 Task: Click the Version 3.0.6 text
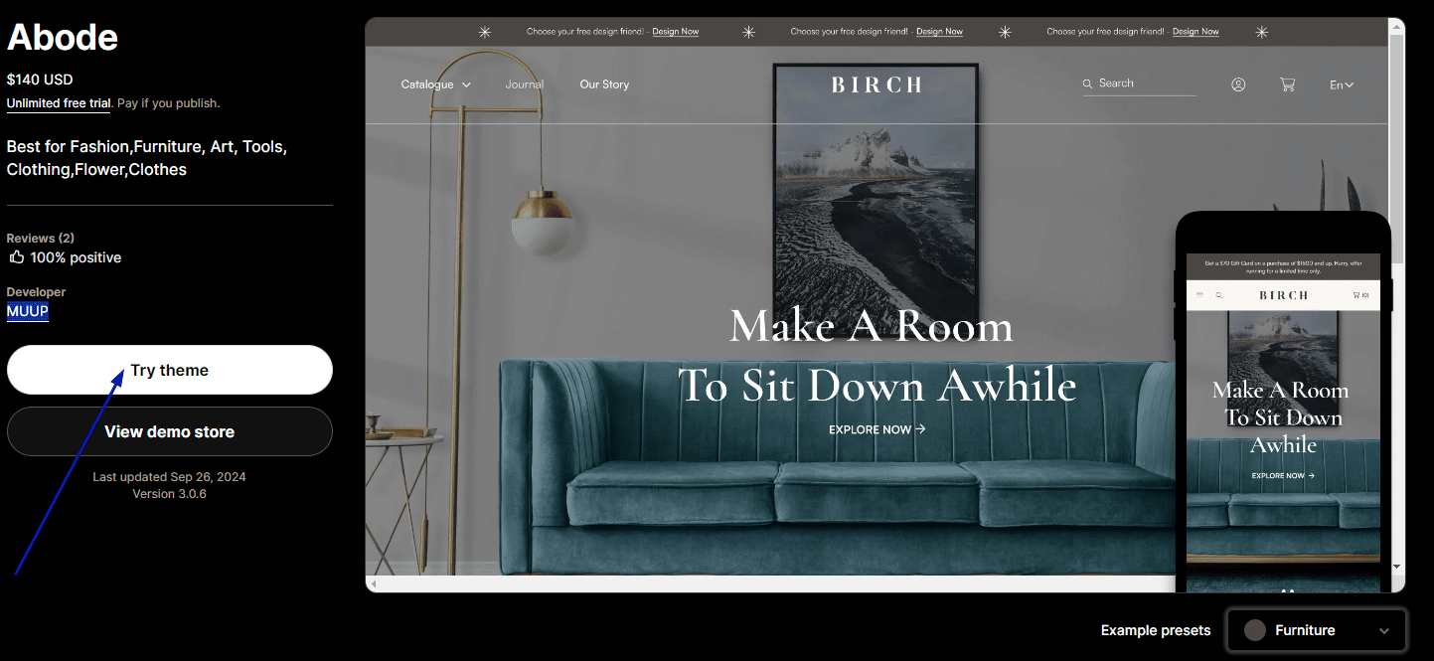pos(170,493)
